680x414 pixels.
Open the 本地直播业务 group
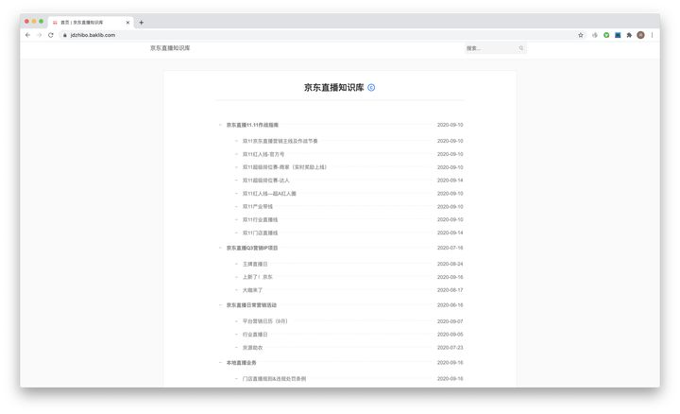(x=241, y=362)
